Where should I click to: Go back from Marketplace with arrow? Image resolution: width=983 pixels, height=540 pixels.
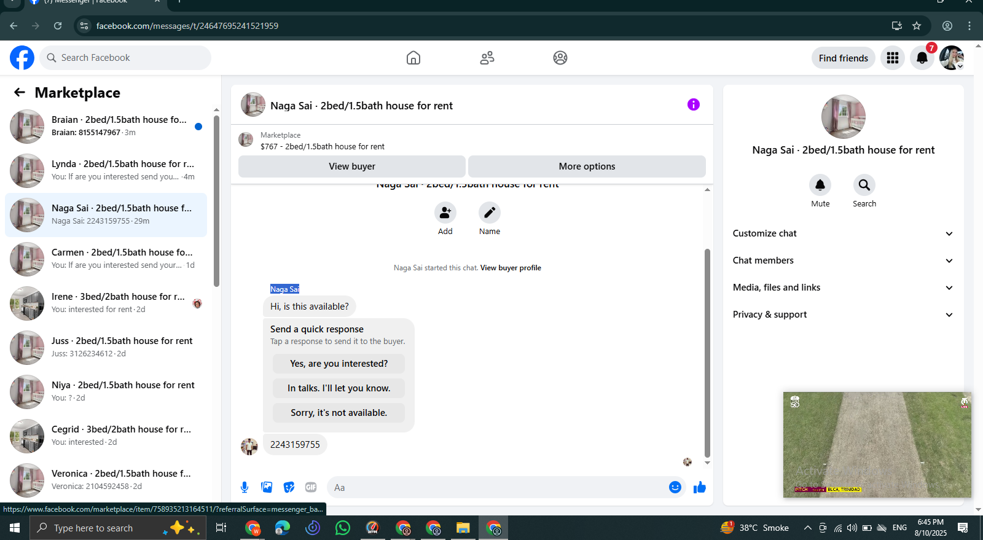click(x=20, y=92)
